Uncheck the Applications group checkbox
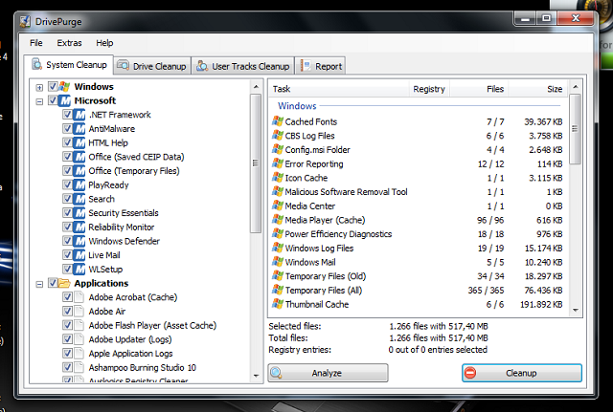This screenshot has width=613, height=412. coord(53,283)
